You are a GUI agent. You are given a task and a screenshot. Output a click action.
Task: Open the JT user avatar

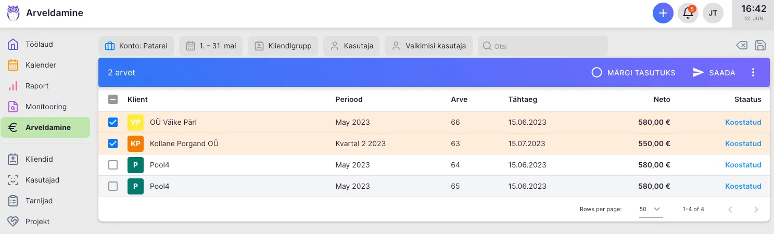tap(713, 13)
